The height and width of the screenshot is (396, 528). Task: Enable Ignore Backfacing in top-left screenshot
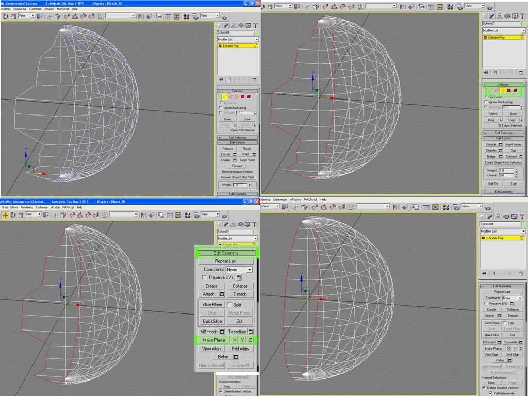(221, 108)
